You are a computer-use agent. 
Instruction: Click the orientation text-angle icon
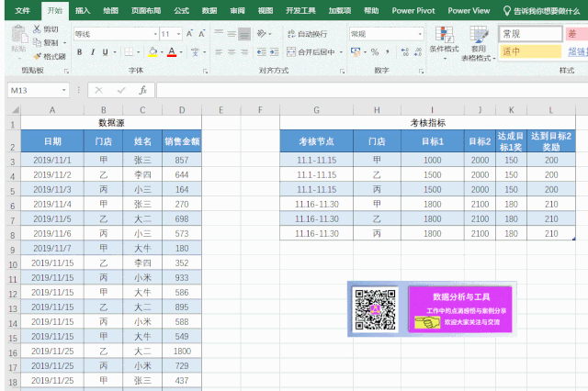coord(261,34)
